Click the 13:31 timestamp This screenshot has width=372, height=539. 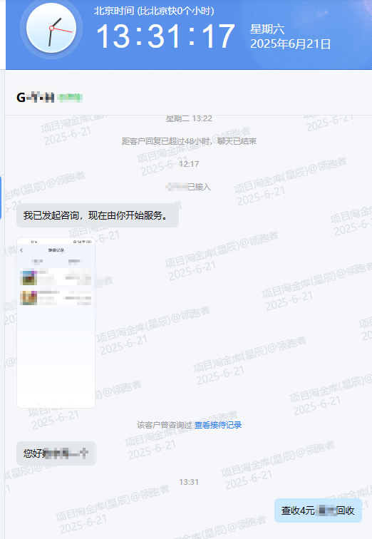(189, 482)
